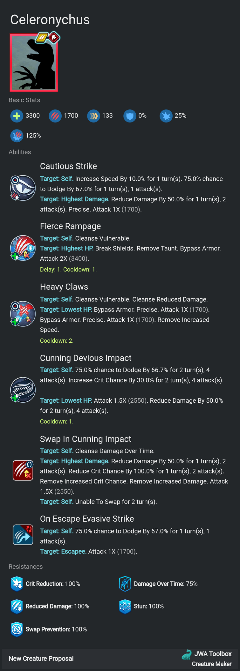Click the armor shield stat icon
This screenshot has width=240, height=671.
click(130, 116)
